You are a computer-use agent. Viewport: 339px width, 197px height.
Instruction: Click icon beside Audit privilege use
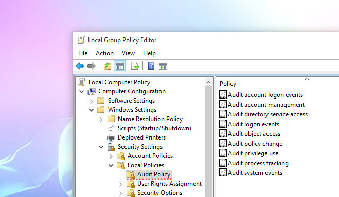coord(222,153)
